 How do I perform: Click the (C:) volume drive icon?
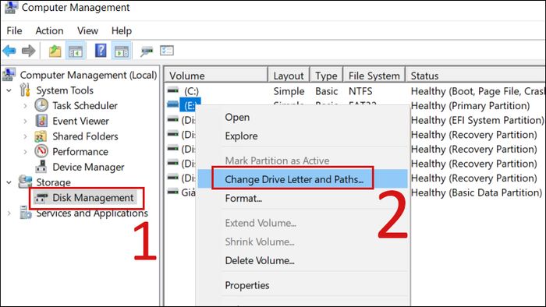click(173, 90)
